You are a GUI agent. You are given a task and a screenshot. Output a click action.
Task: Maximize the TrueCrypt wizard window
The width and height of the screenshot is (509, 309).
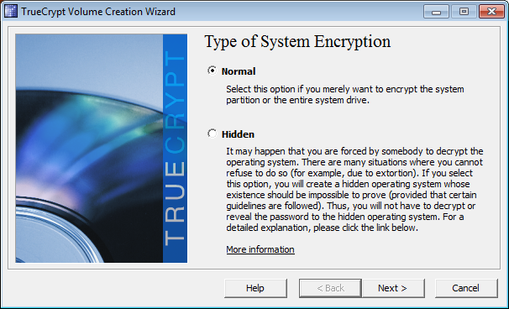pos(464,12)
